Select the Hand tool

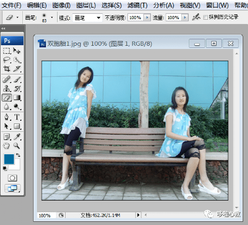[7, 146]
